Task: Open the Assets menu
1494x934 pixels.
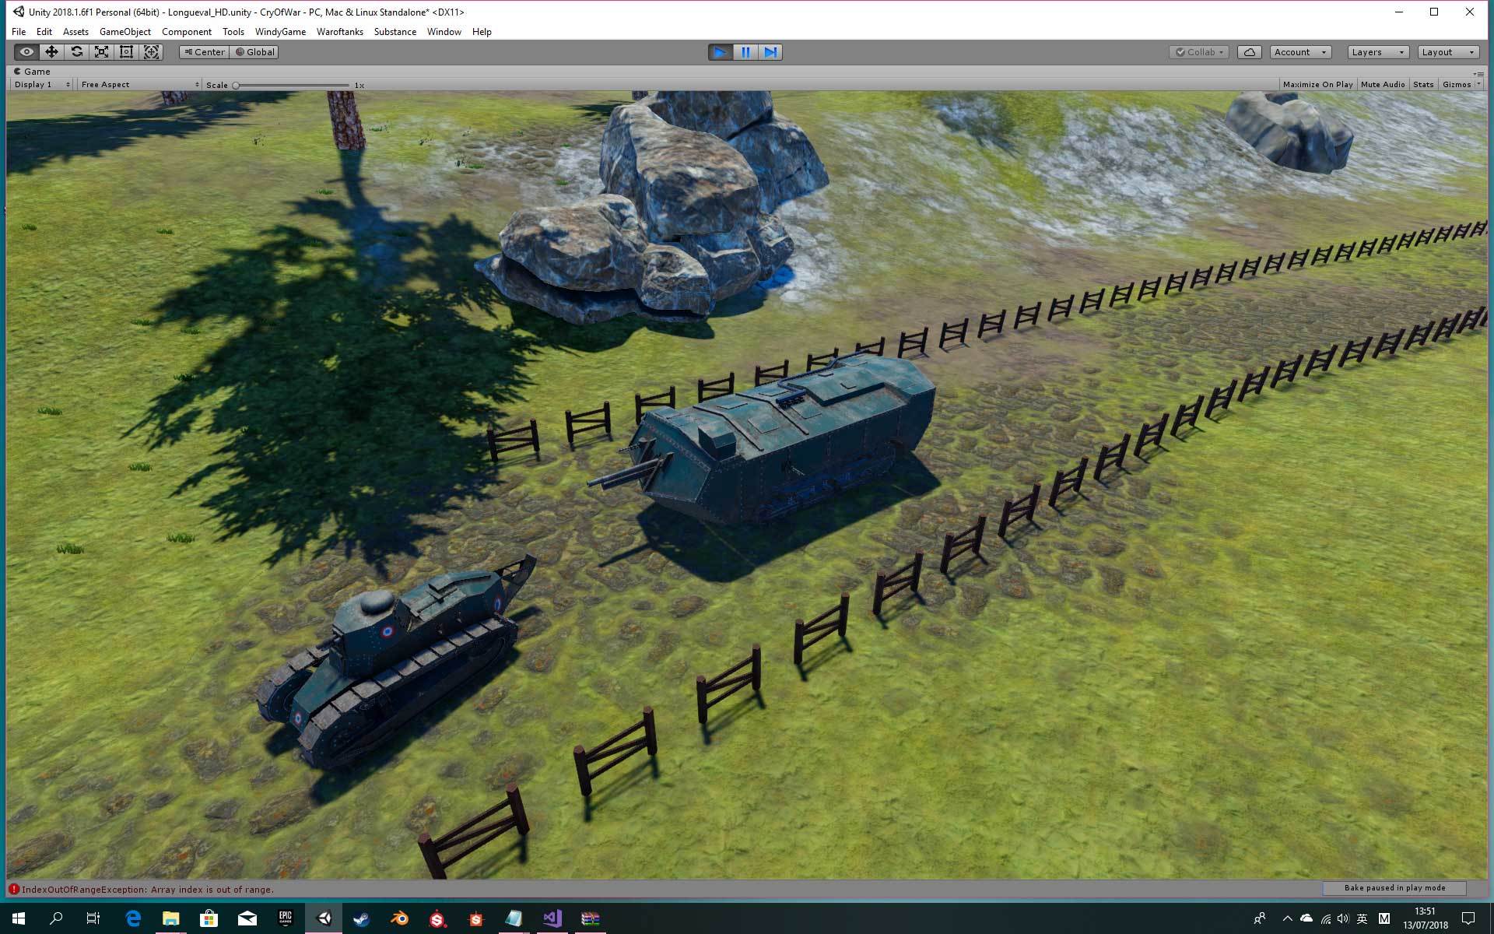Action: coord(75,32)
